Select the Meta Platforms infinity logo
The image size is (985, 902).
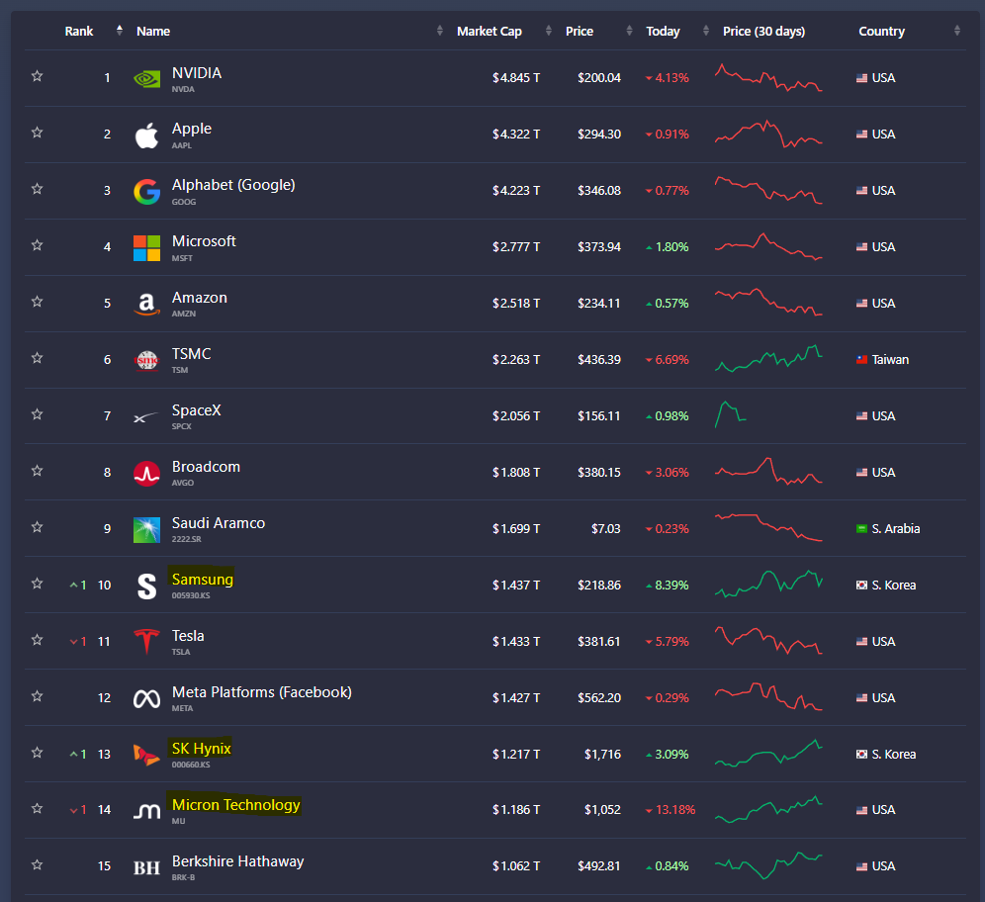[x=147, y=698]
